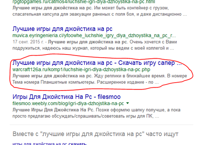
Task: Click the snippet 'Им может быть контейнер с грузом'
Action: 131,8
